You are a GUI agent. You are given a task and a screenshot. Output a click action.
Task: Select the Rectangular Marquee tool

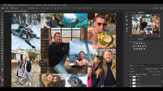tap(2, 17)
